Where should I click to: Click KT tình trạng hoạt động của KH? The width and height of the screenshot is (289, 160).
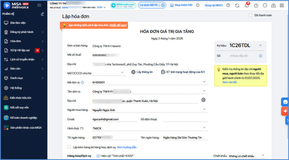[x=183, y=72]
